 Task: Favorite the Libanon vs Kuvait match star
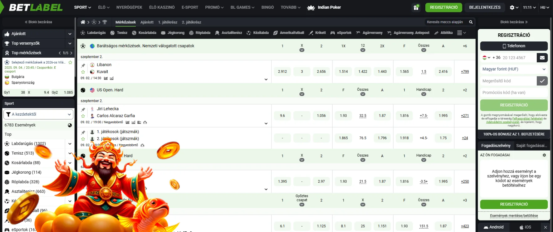[83, 72]
